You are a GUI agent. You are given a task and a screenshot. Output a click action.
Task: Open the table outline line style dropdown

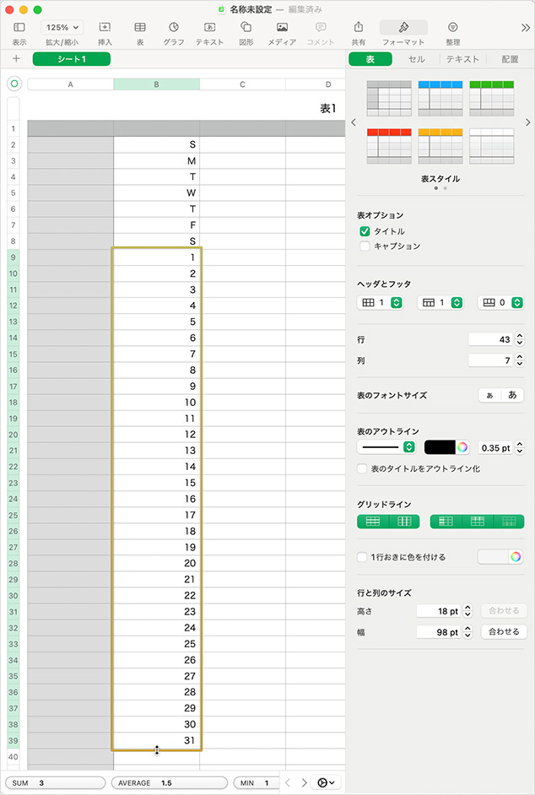386,447
